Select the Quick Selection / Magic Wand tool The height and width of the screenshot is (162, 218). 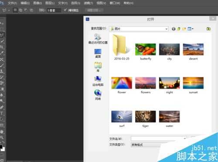point(2,41)
